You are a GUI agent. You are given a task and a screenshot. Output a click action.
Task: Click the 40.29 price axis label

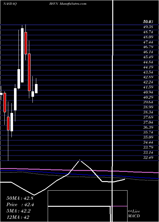point(148,97)
